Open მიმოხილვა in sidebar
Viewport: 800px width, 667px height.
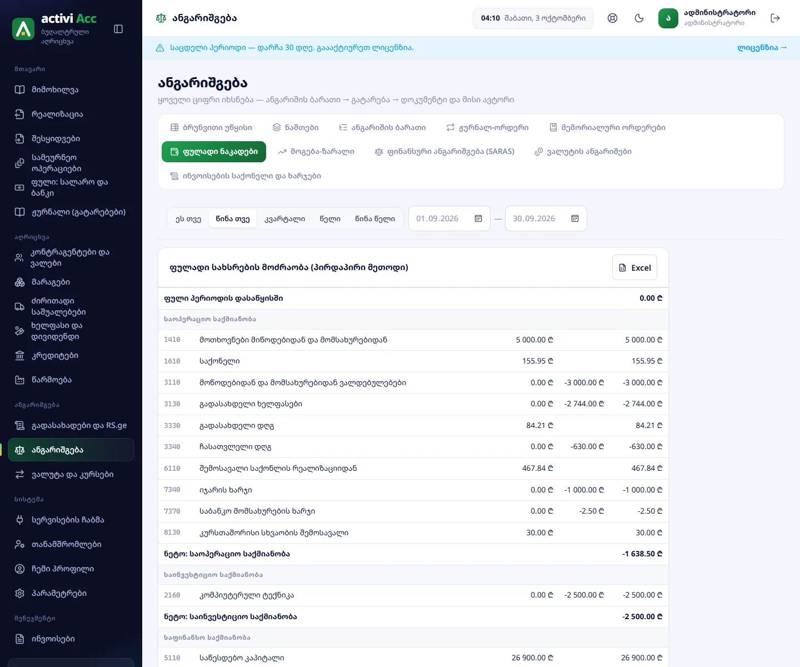[71, 89]
